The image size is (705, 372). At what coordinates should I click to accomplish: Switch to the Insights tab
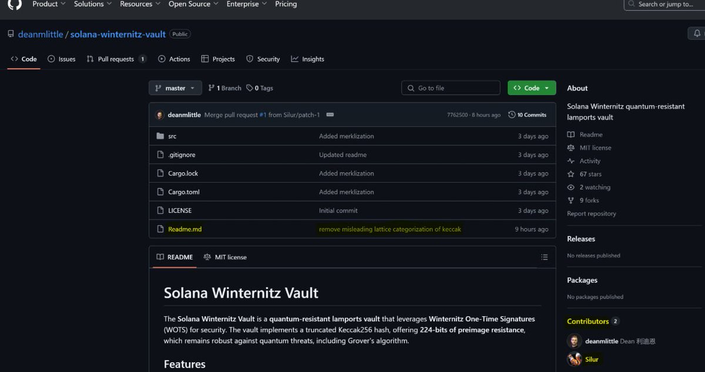(307, 59)
